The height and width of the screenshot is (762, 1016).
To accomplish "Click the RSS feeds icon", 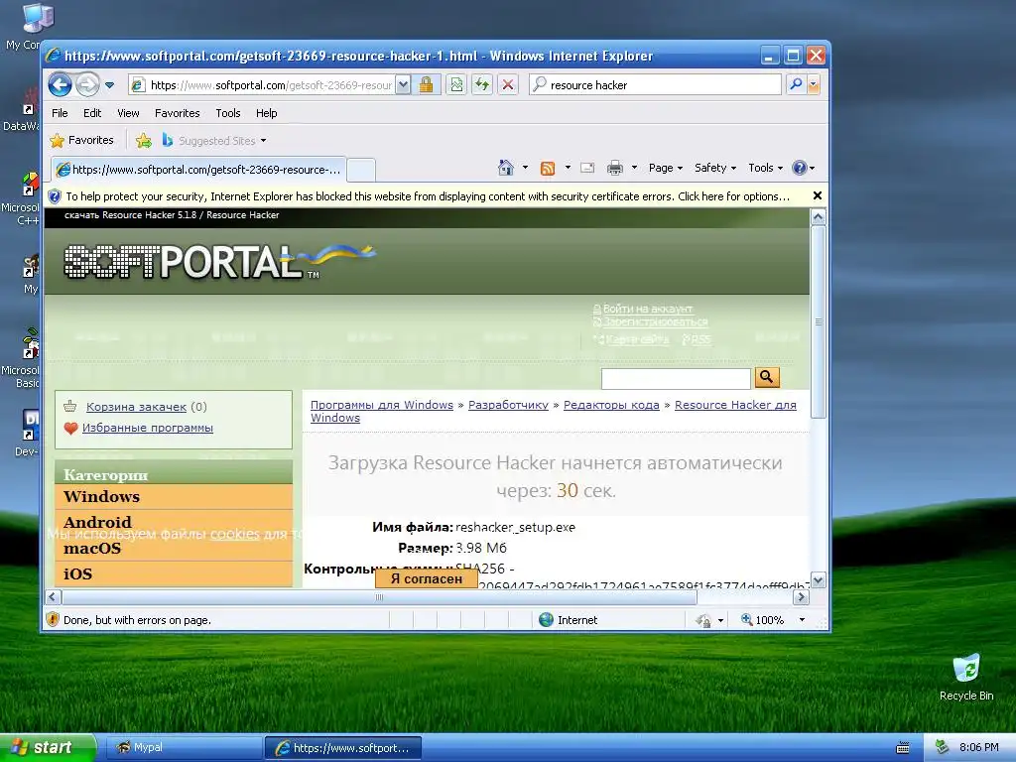I will pos(548,168).
